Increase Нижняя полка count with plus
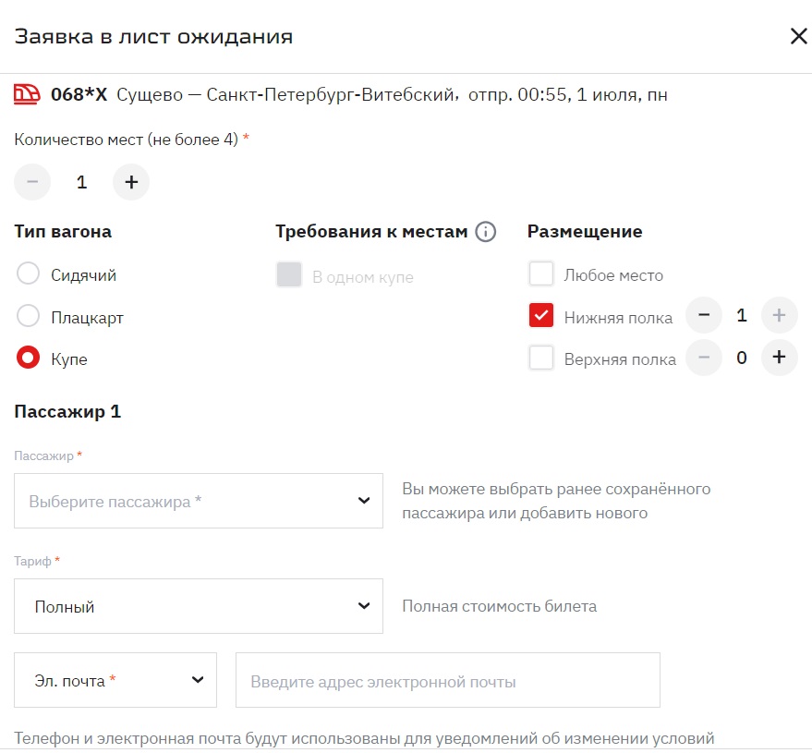Screen dimensions: 812x753 click(x=779, y=316)
